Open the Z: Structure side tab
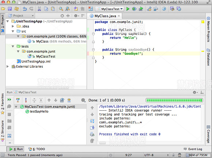This screenshot has height=158, width=212. tap(3, 131)
